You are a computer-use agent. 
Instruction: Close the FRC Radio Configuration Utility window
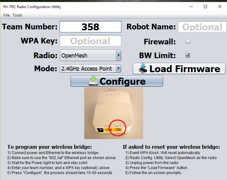coord(219,7)
